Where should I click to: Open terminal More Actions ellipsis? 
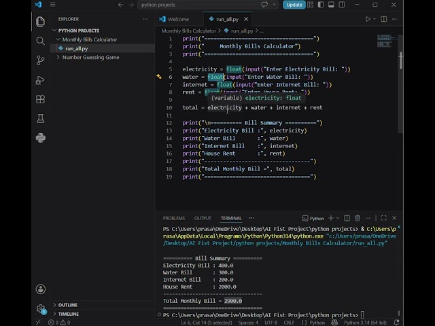(x=368, y=218)
